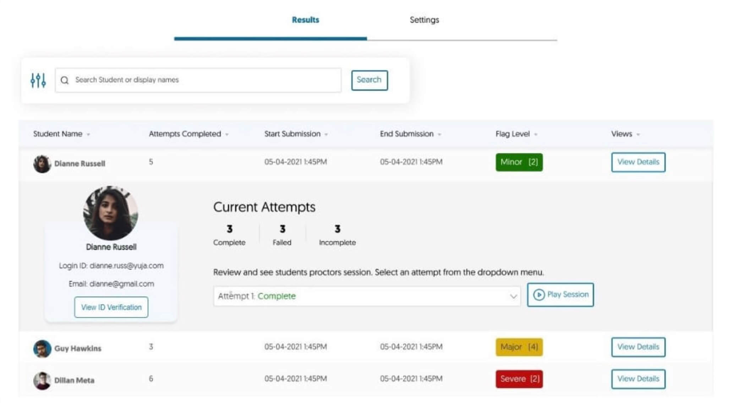734x403 pixels.
Task: Open the Attempt 1: Complete dropdown
Action: coord(367,296)
